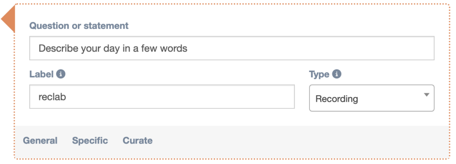Click the word Describe in the question field

point(58,48)
